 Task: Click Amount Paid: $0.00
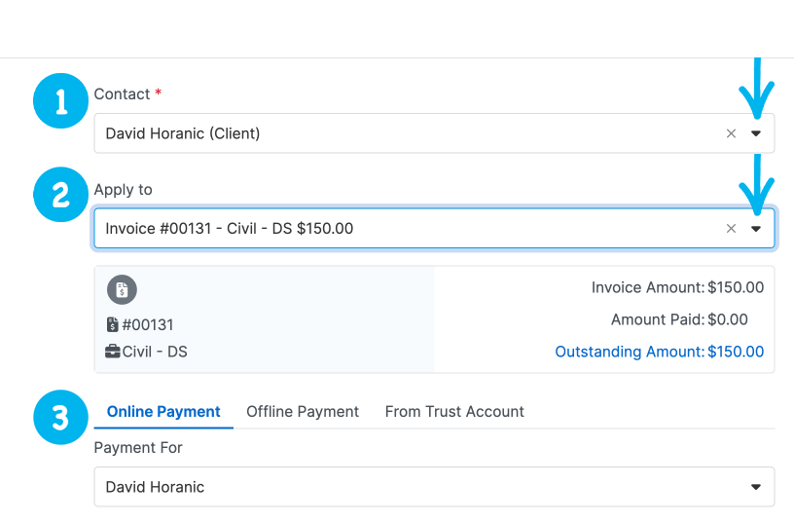tap(679, 319)
